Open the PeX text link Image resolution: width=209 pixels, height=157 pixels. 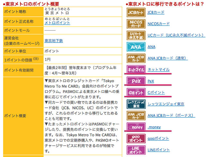(x=151, y=81)
